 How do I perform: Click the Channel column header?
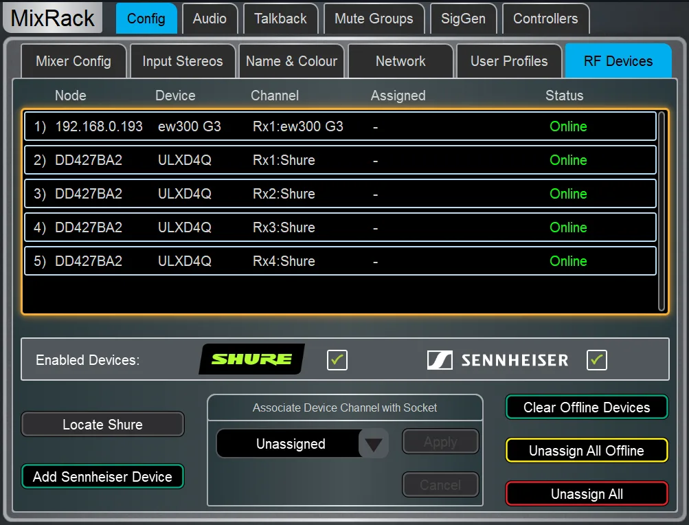(x=275, y=96)
